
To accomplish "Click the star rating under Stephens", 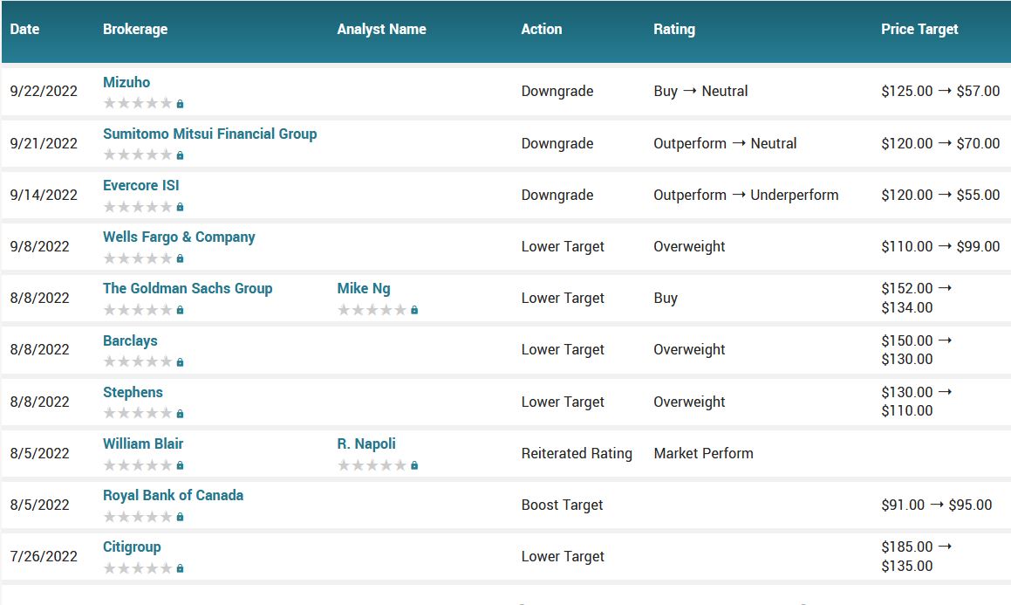I will tap(138, 413).
